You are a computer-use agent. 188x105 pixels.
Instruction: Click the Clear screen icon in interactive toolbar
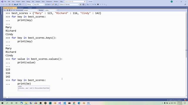(10, 10)
